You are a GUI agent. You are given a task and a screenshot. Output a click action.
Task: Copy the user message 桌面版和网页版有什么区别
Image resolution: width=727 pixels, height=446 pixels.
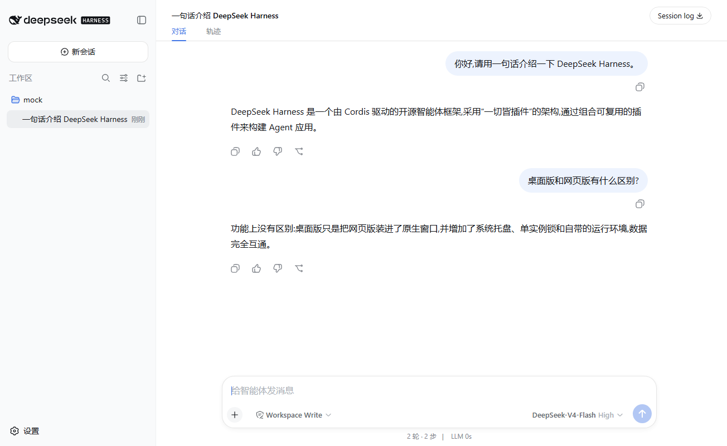640,204
